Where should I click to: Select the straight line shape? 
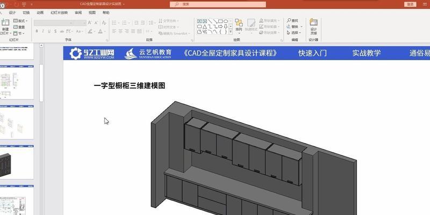(x=210, y=21)
